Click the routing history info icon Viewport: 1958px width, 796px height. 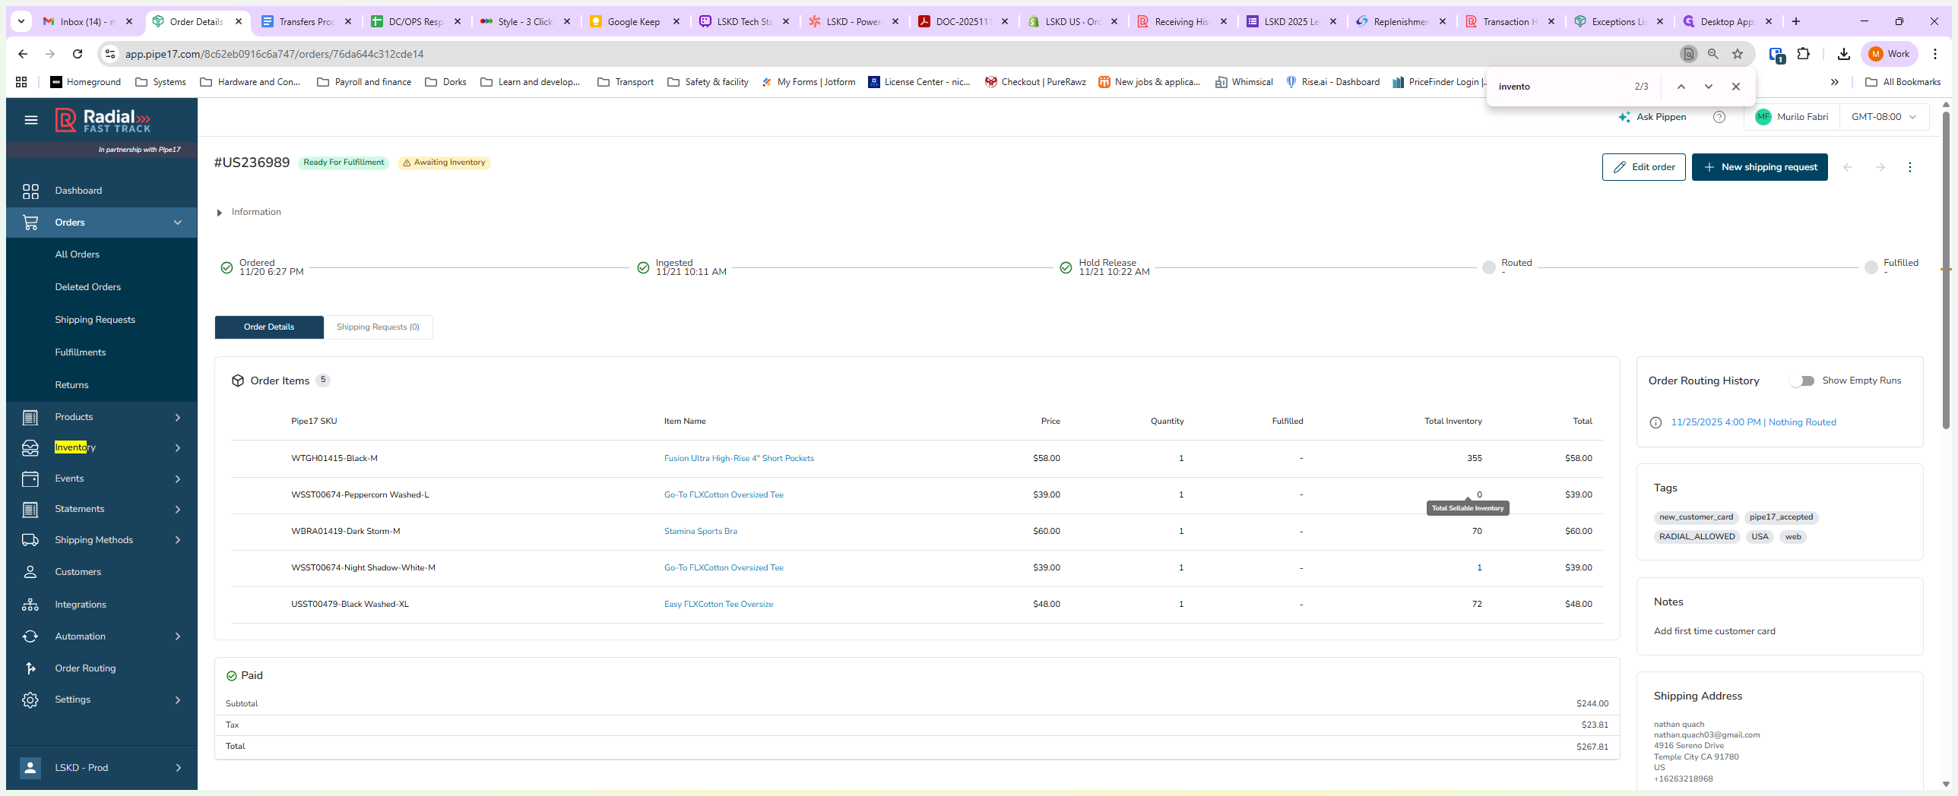(1655, 423)
